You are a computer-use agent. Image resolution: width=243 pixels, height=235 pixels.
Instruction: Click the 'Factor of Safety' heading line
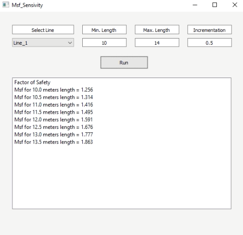32,82
